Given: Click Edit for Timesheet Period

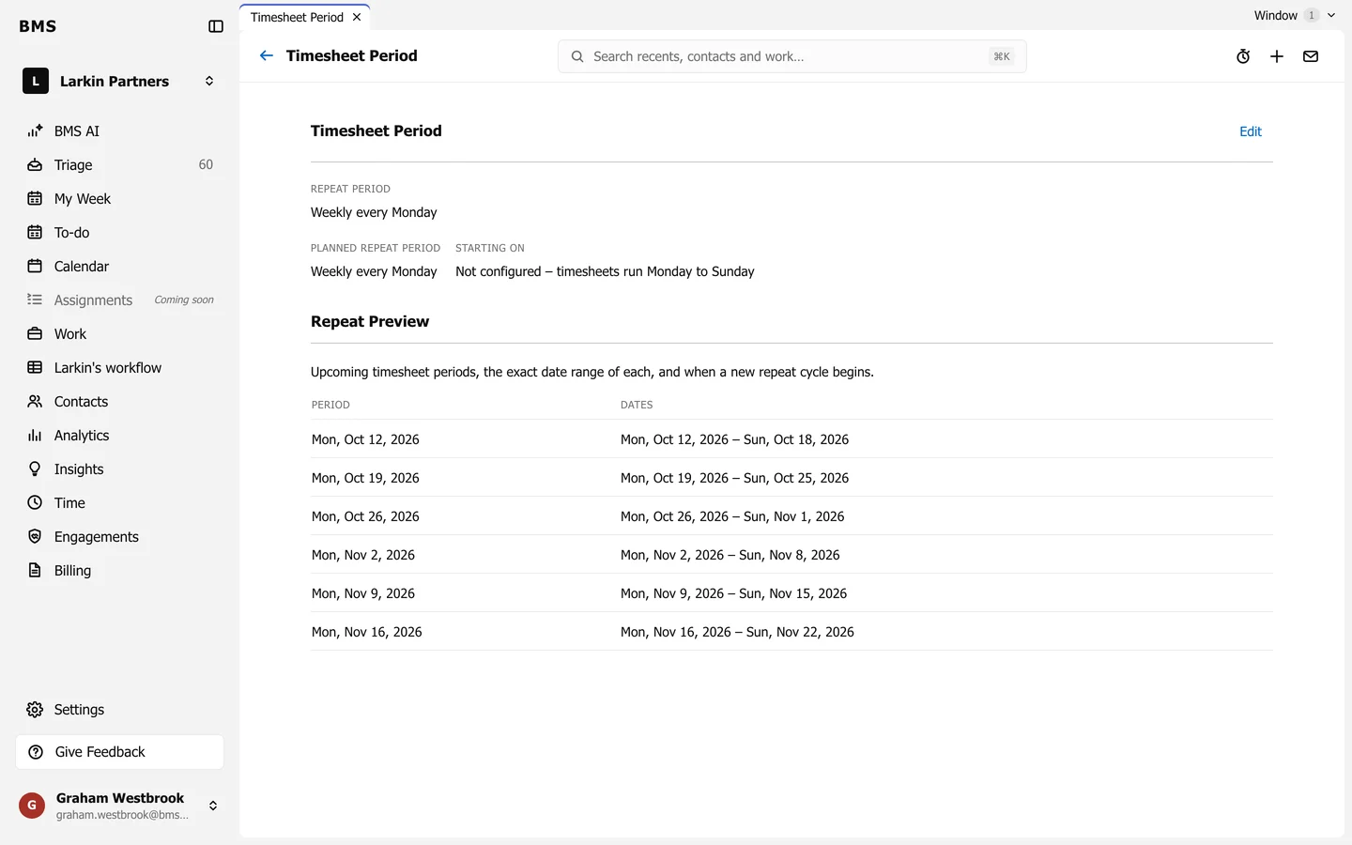Looking at the screenshot, I should pyautogui.click(x=1251, y=131).
